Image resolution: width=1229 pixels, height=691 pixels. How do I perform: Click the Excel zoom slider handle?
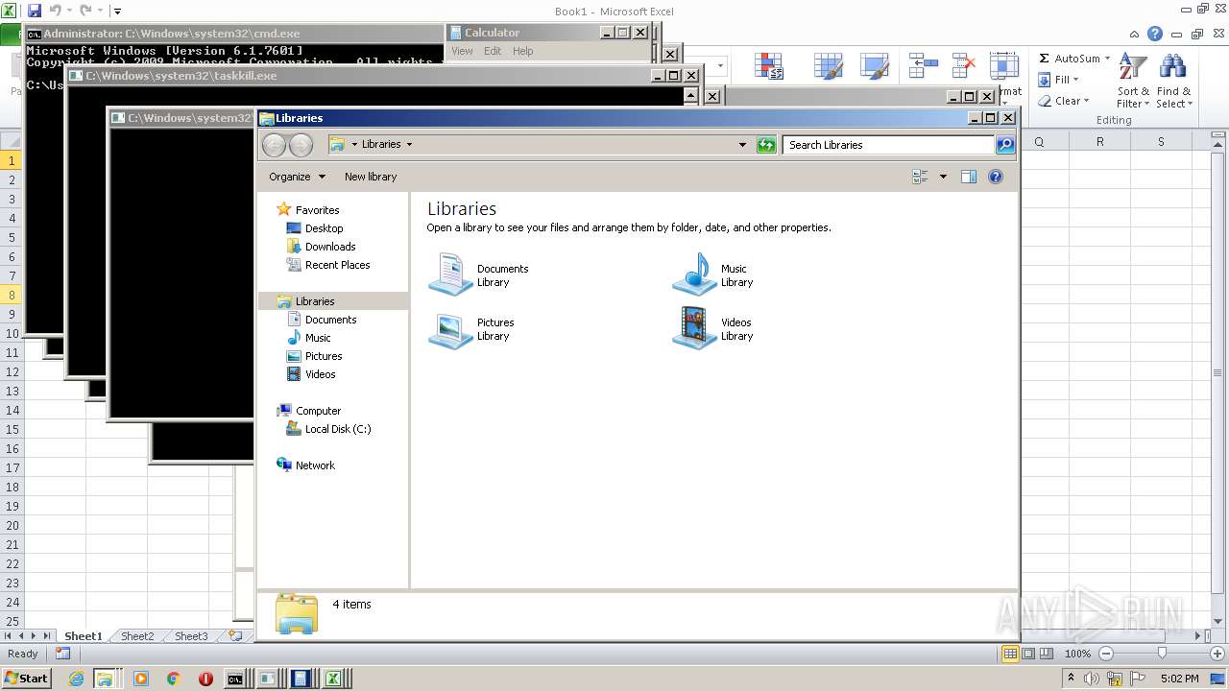click(x=1162, y=654)
